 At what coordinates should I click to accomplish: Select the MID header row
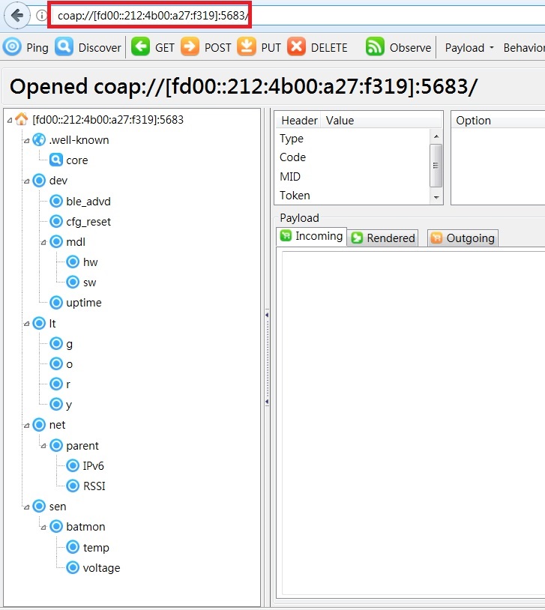pos(352,176)
